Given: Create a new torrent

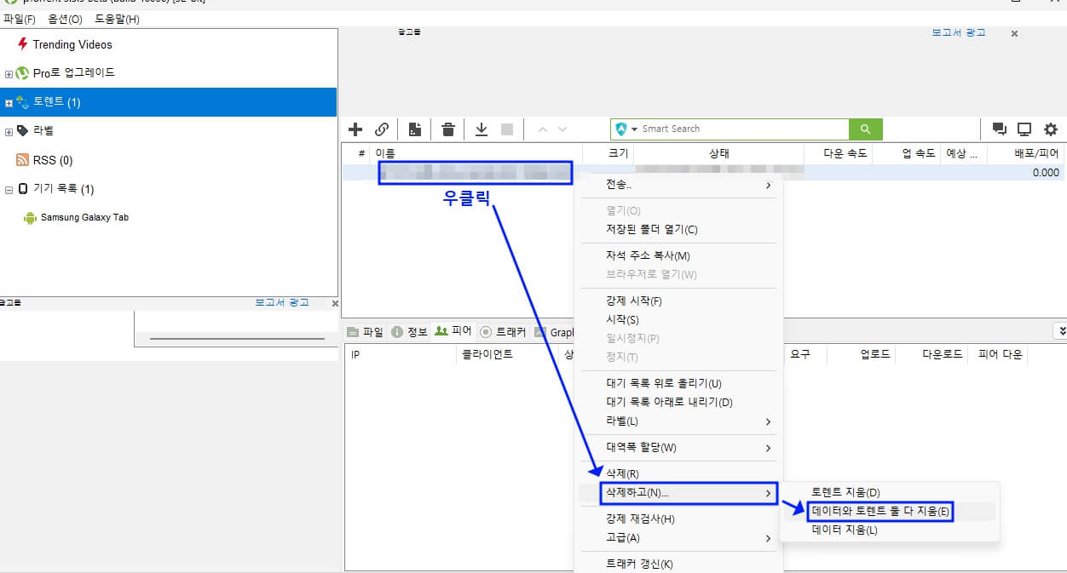Looking at the screenshot, I should (x=415, y=129).
